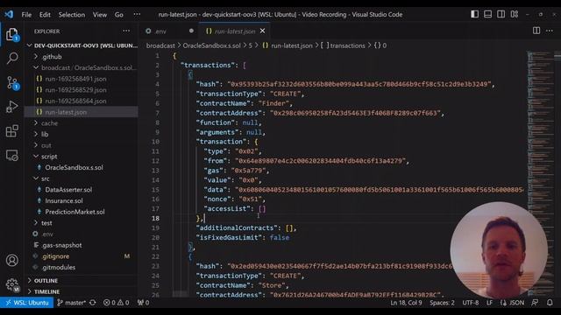Open the Manage gear menu

coord(11,284)
